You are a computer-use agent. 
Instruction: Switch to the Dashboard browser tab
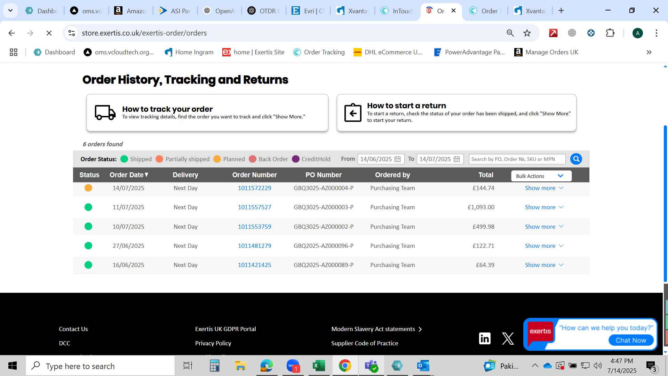(42, 11)
